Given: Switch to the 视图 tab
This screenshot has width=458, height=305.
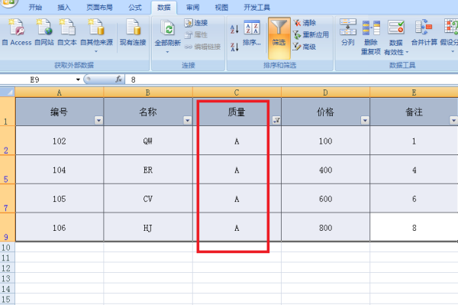Looking at the screenshot, I should (x=221, y=8).
